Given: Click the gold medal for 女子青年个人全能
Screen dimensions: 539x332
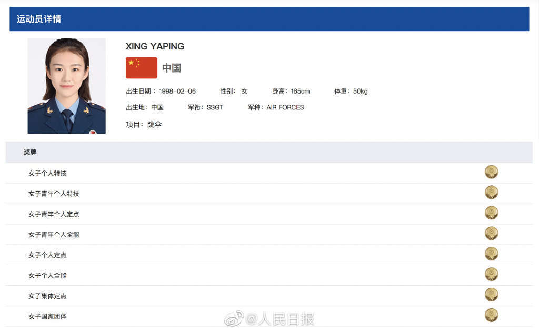Looking at the screenshot, I should (491, 234).
